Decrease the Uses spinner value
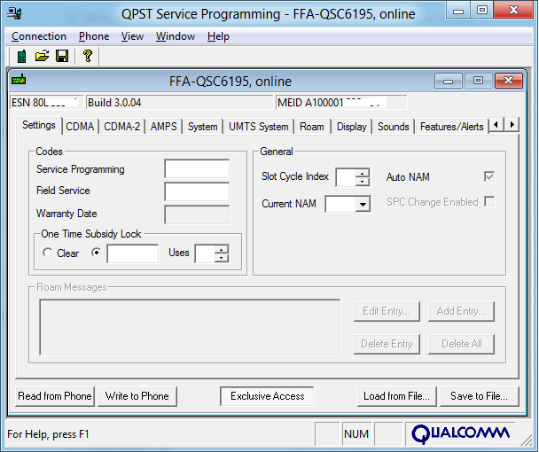Viewport: 539px width, 452px height. (222, 258)
